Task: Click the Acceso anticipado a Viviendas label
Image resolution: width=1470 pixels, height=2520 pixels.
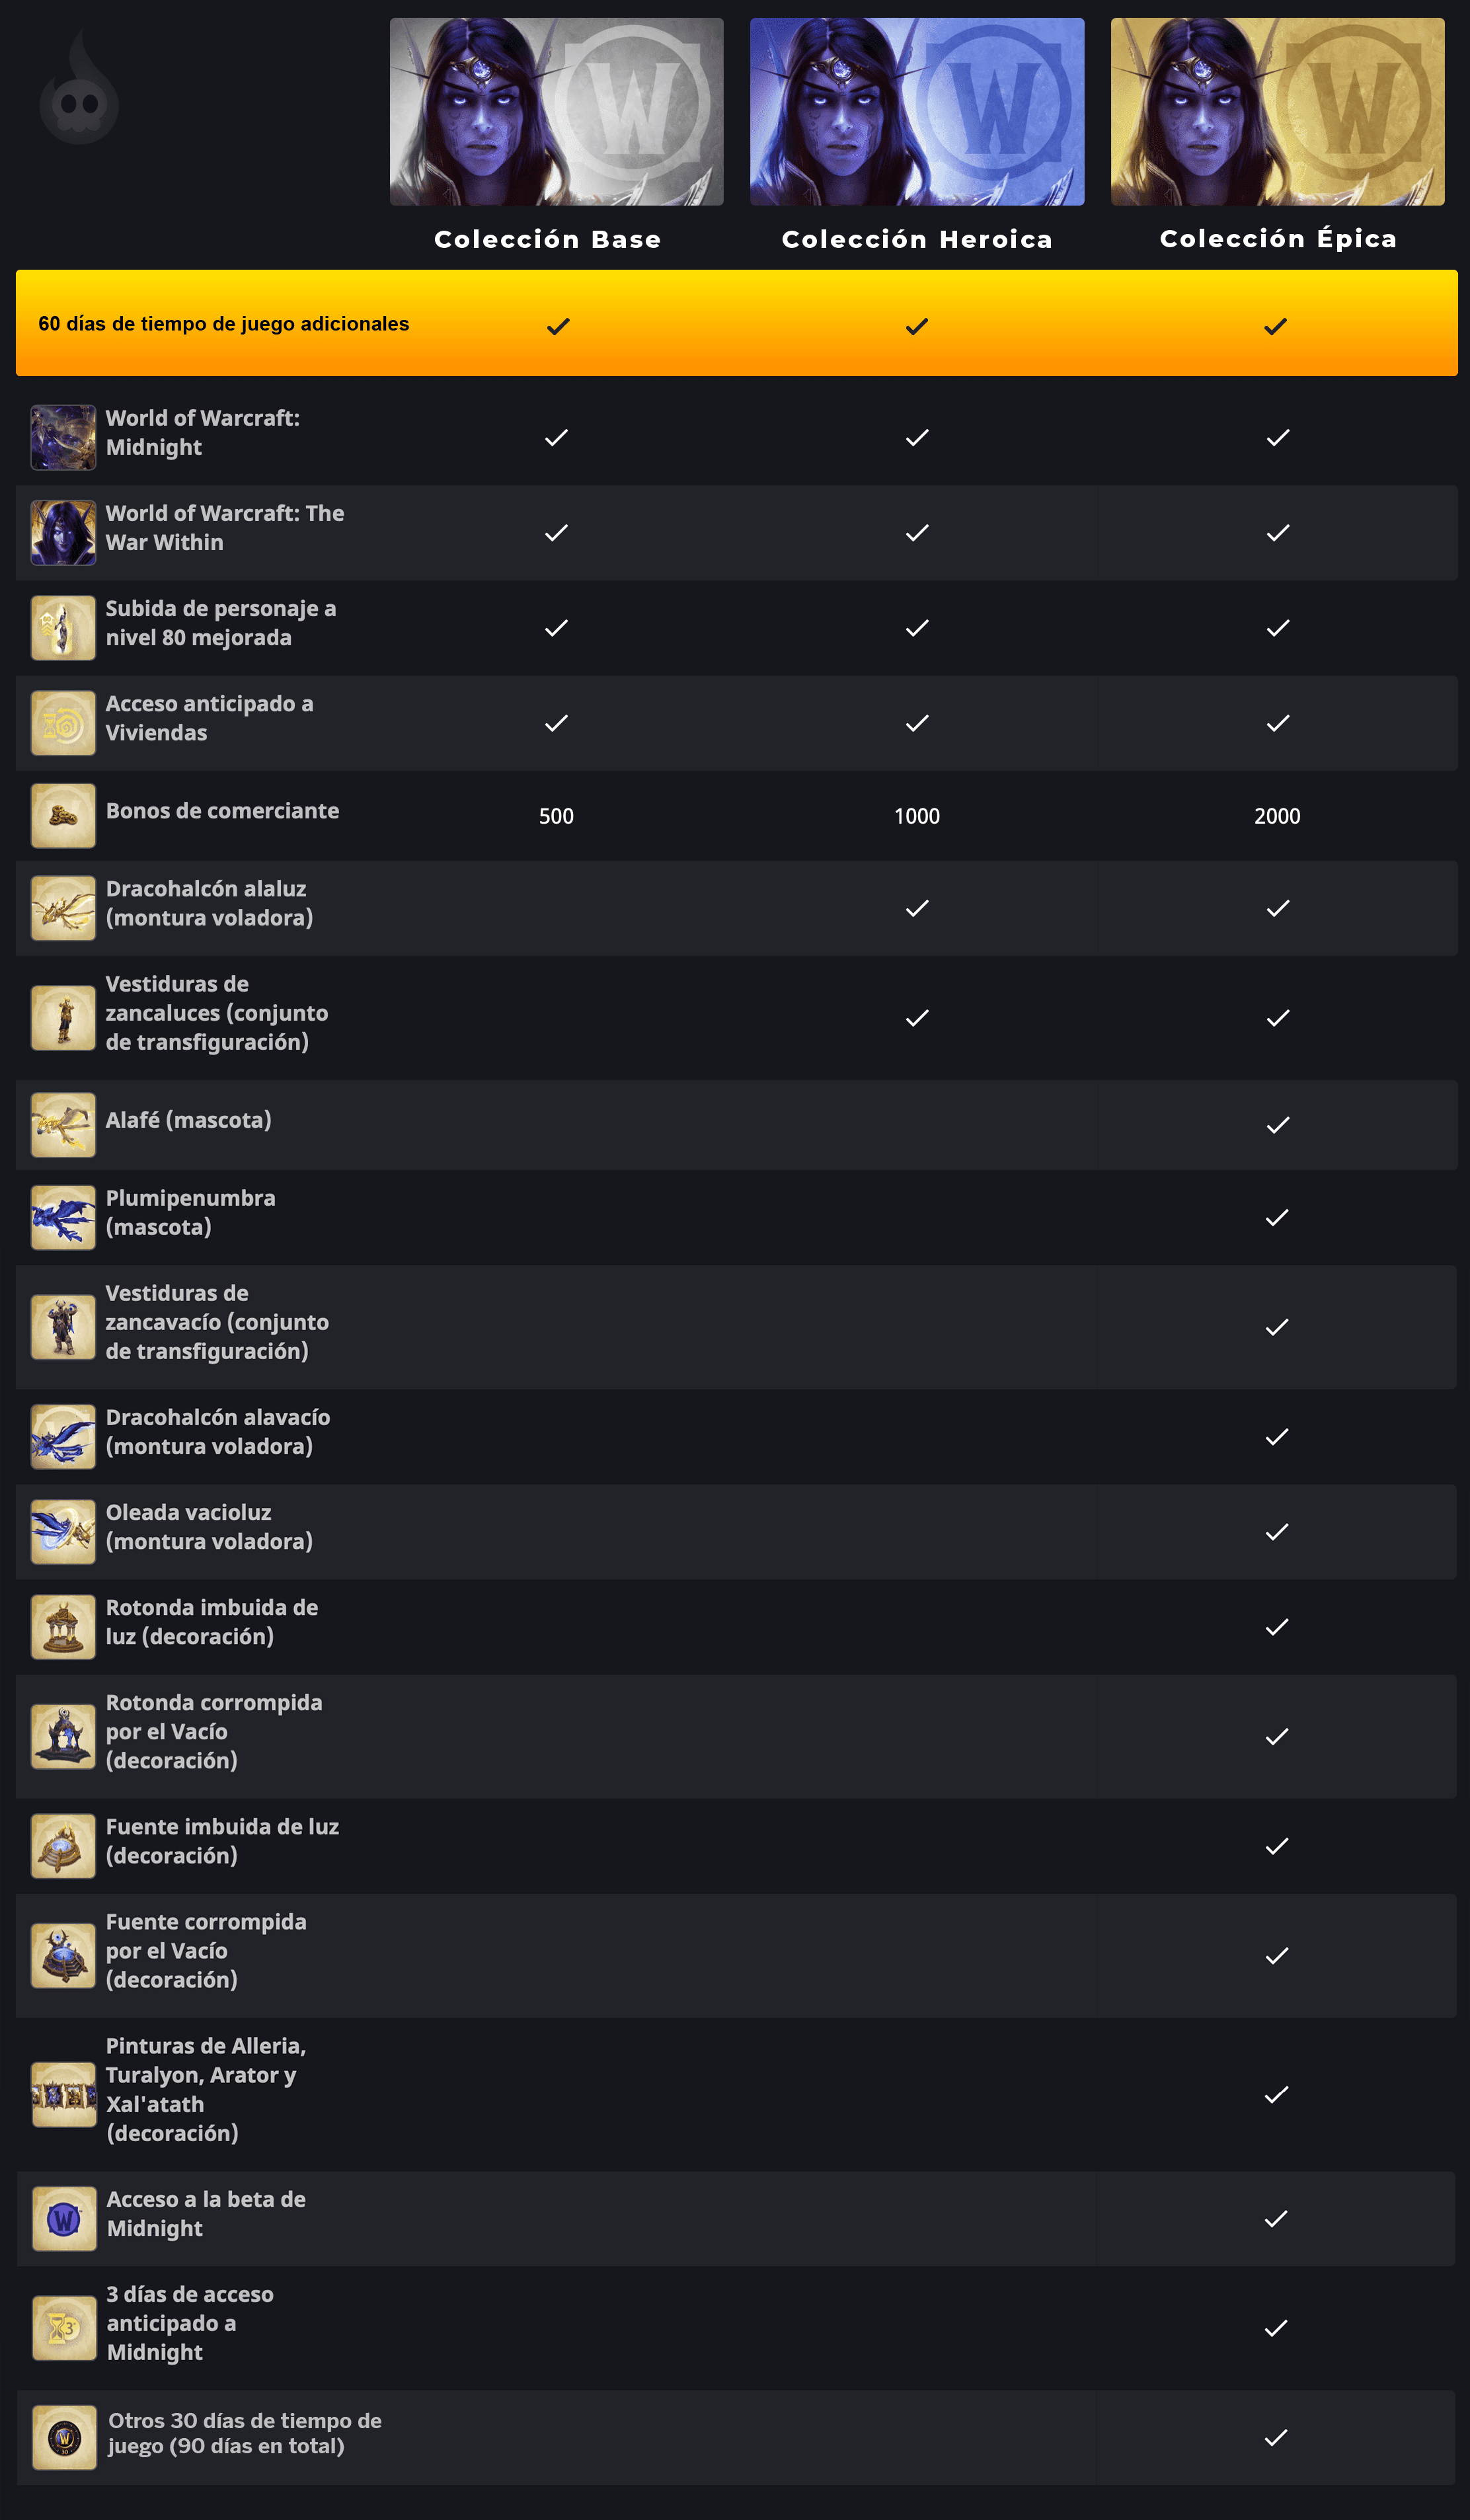Action: point(209,718)
